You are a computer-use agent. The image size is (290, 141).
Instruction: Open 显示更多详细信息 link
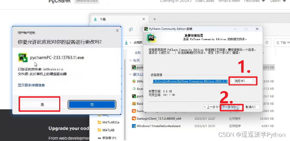(x=31, y=85)
